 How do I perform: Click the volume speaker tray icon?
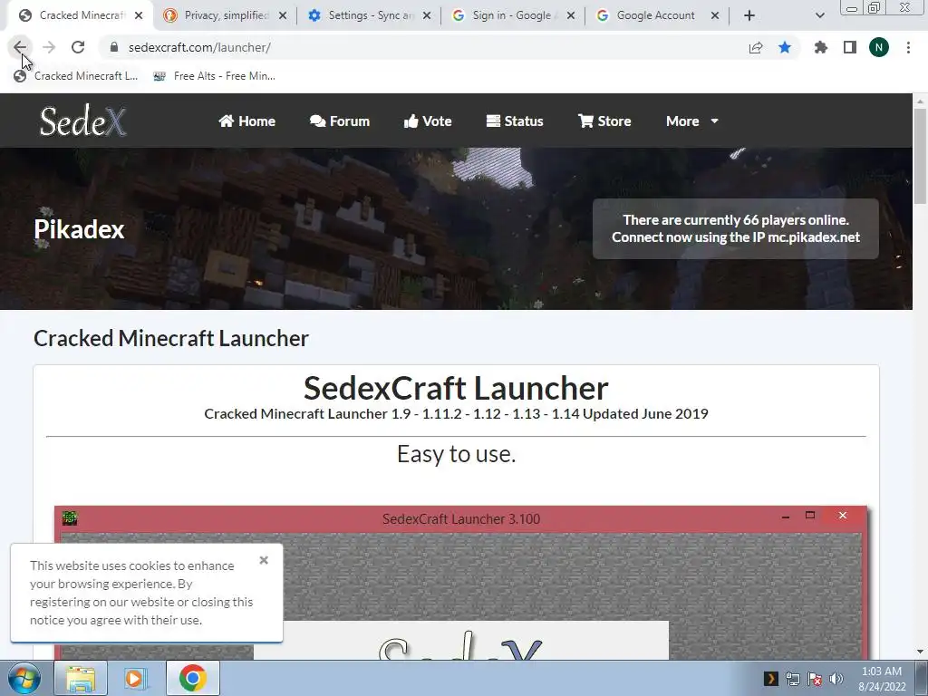(836, 679)
